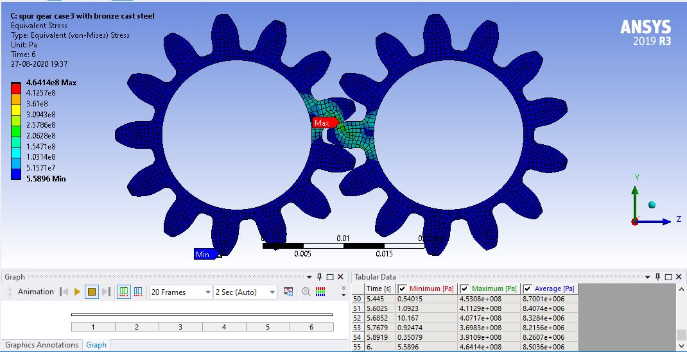
Task: Click maximum value 3.9109e+008
Action: 489,337
